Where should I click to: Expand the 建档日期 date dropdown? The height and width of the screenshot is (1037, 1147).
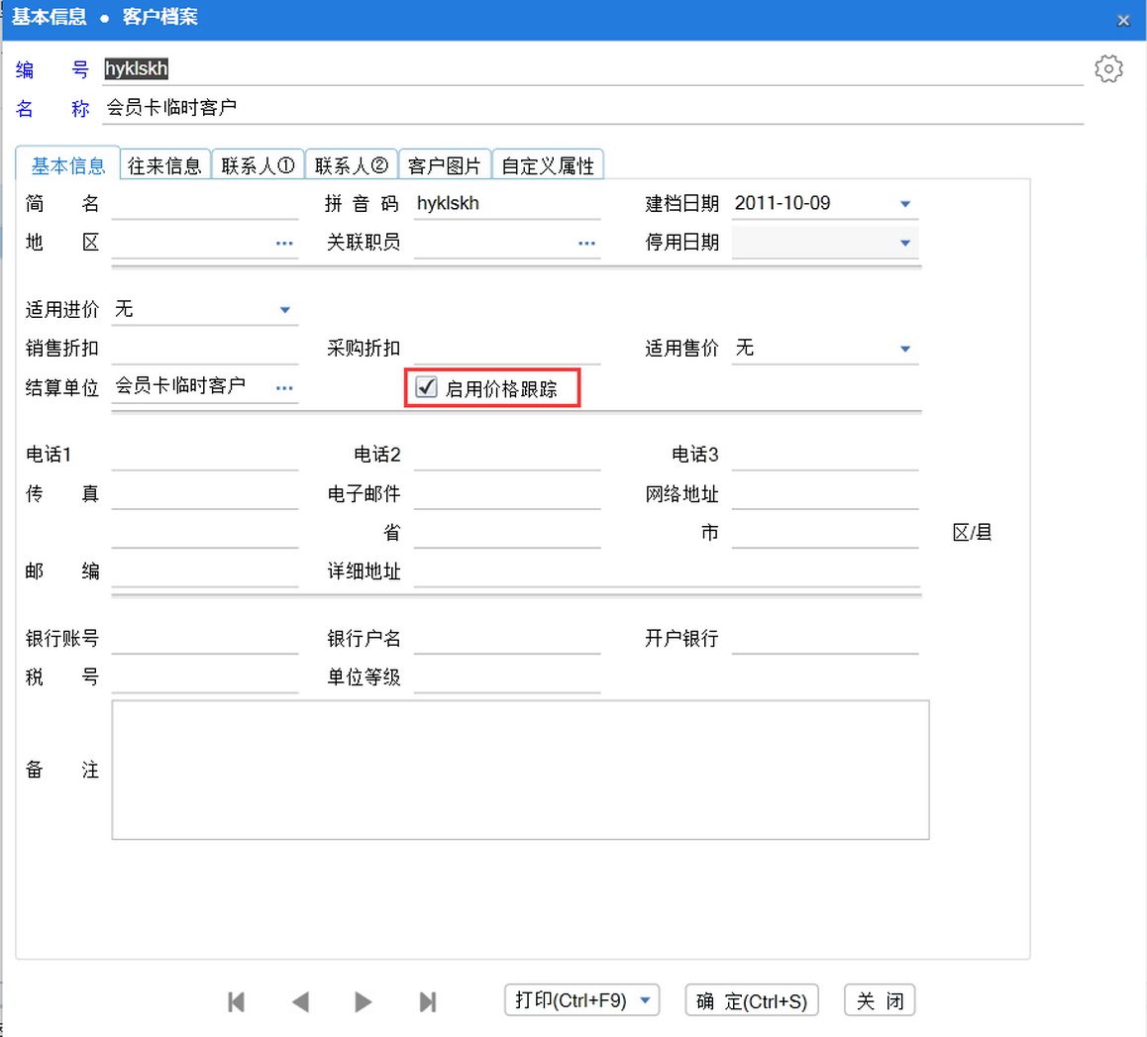tap(904, 204)
